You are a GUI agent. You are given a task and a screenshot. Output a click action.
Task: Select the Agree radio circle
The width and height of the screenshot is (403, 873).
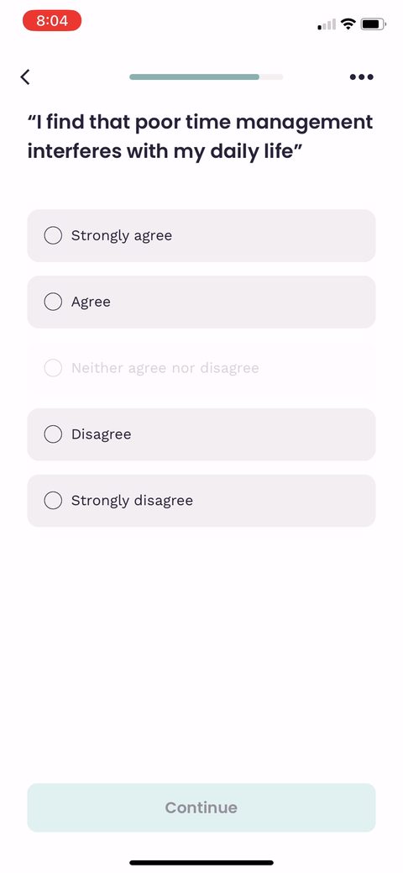click(53, 302)
